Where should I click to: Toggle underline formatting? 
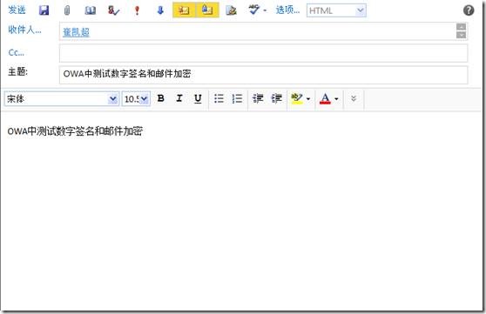(198, 99)
